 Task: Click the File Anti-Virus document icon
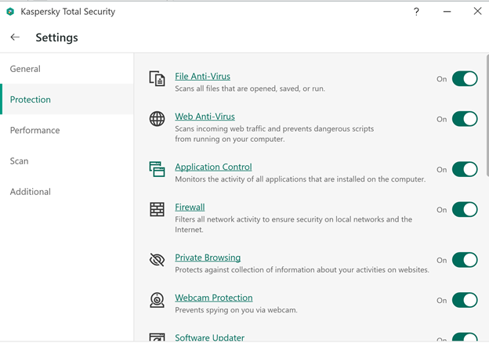coord(157,78)
